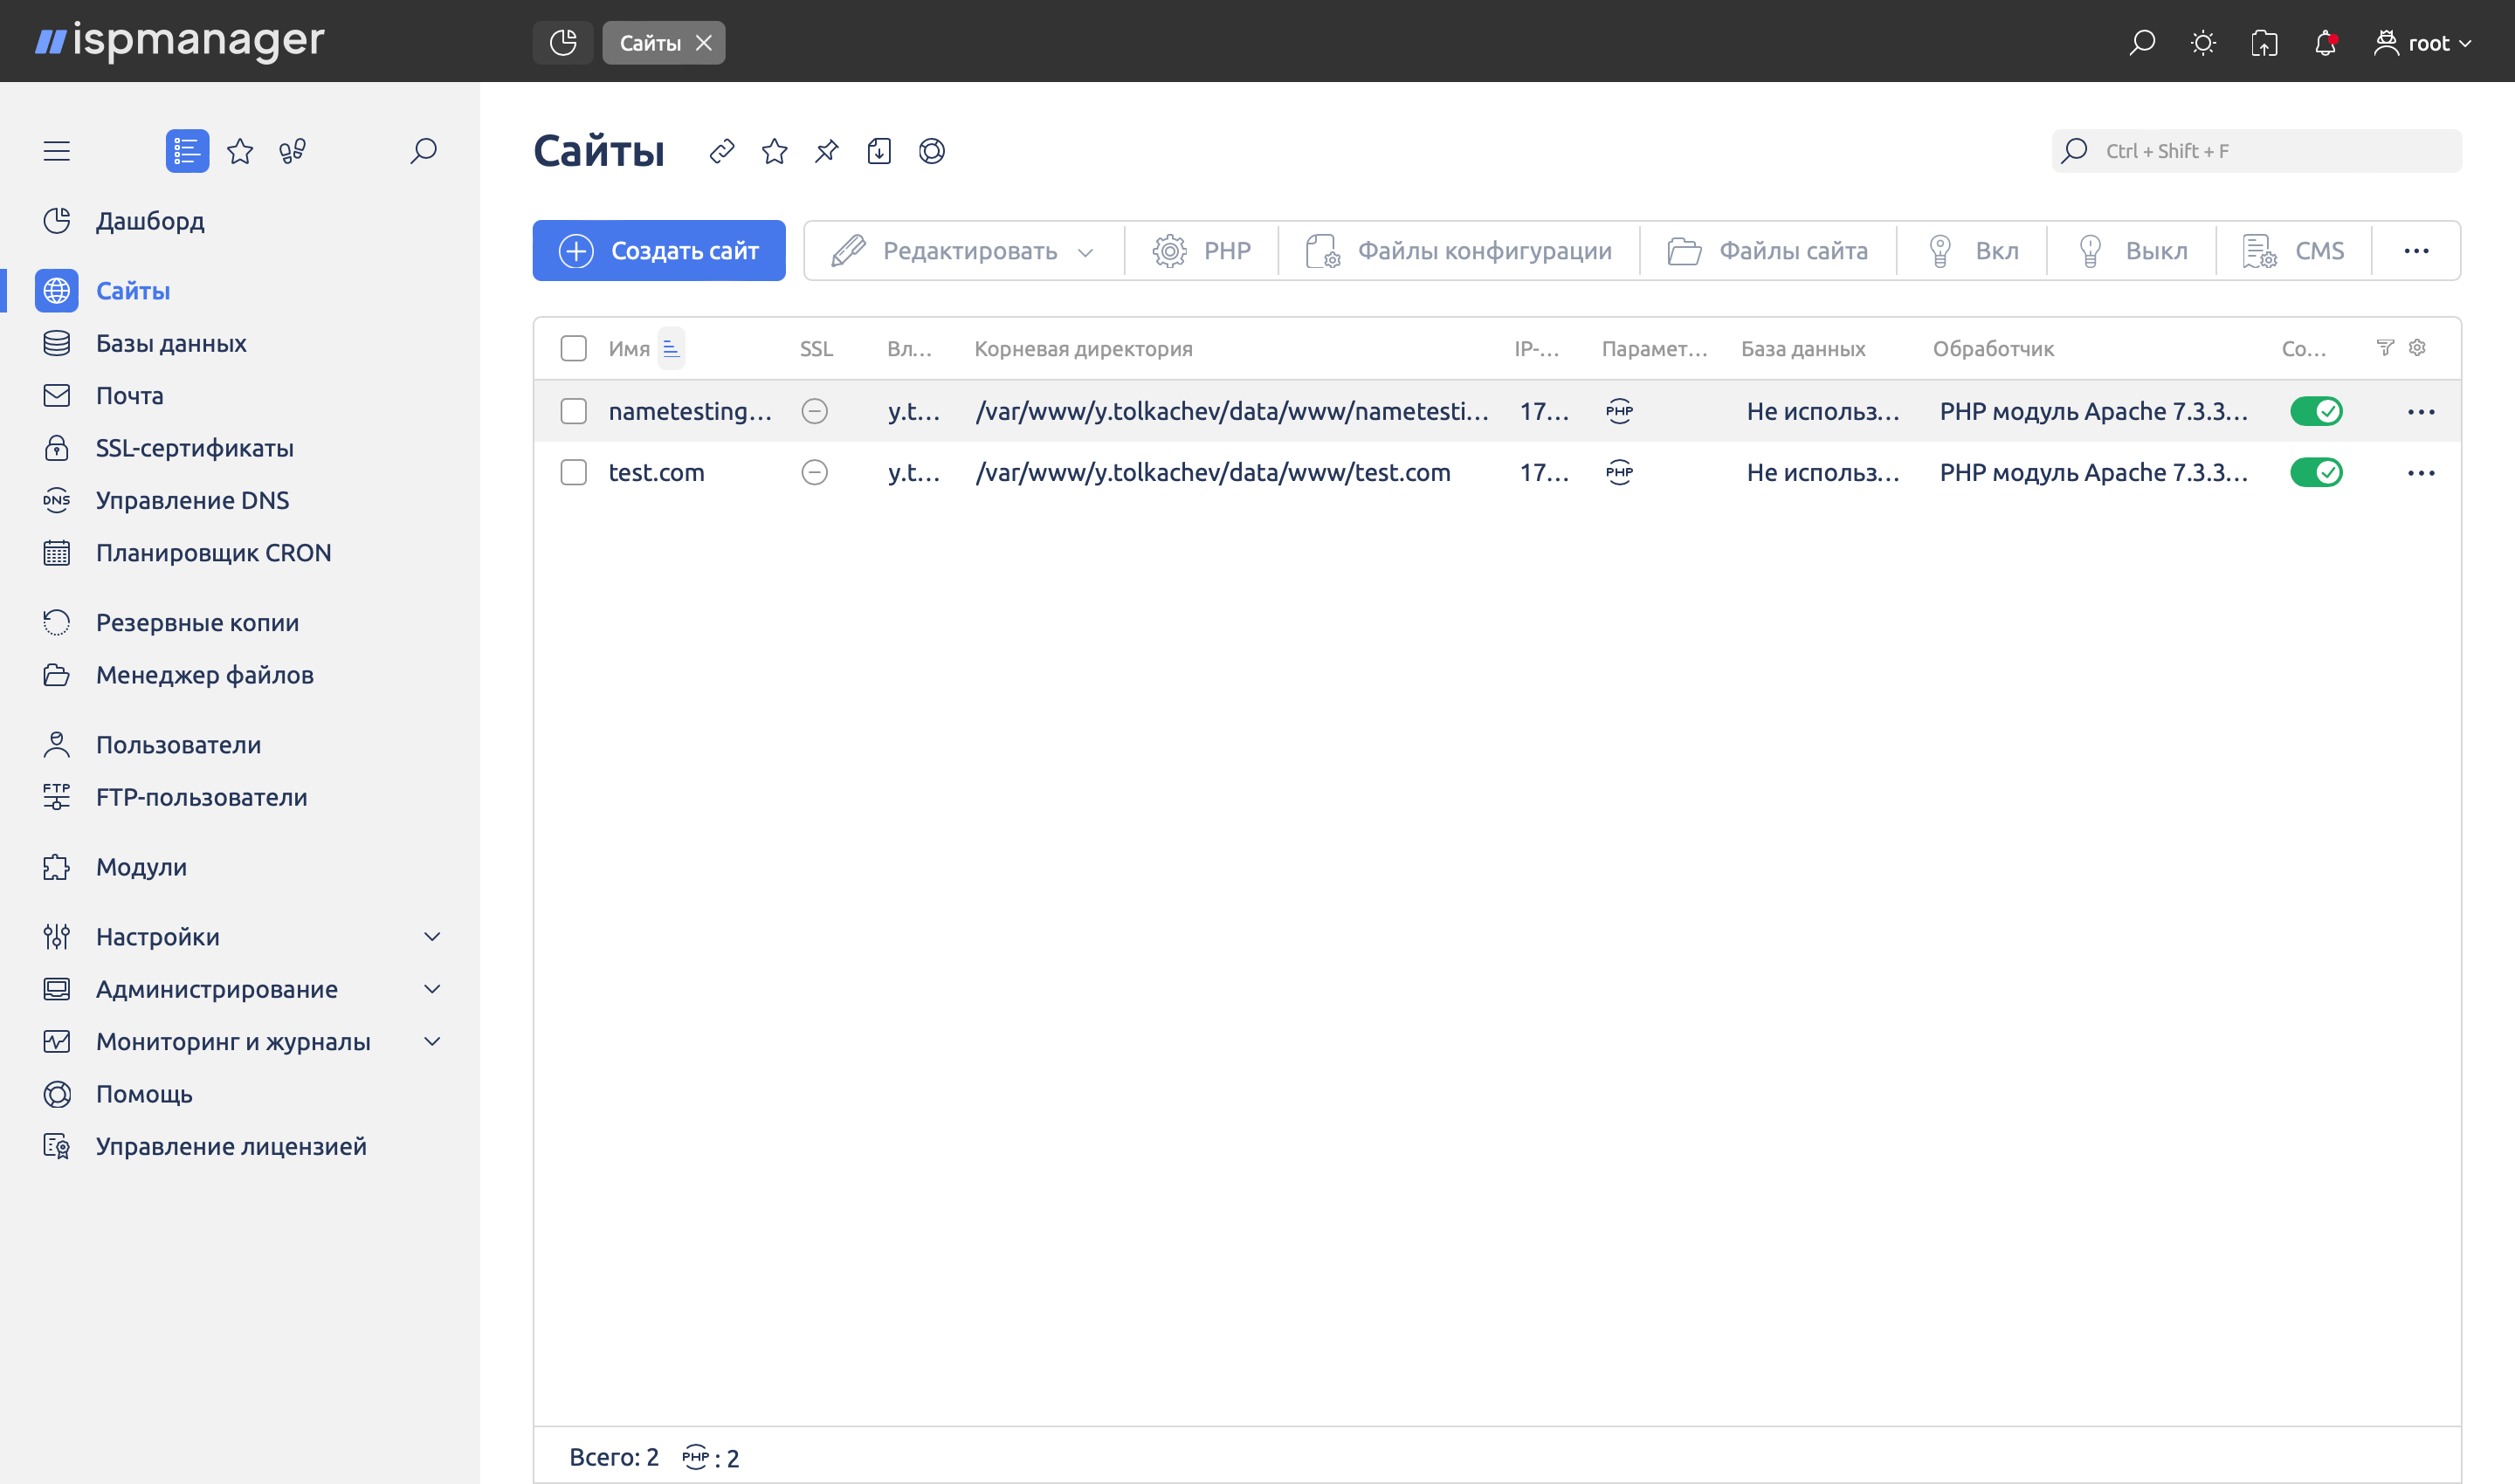Click the CMS detection icon
Viewport: 2515px width, 1484px height.
point(932,152)
